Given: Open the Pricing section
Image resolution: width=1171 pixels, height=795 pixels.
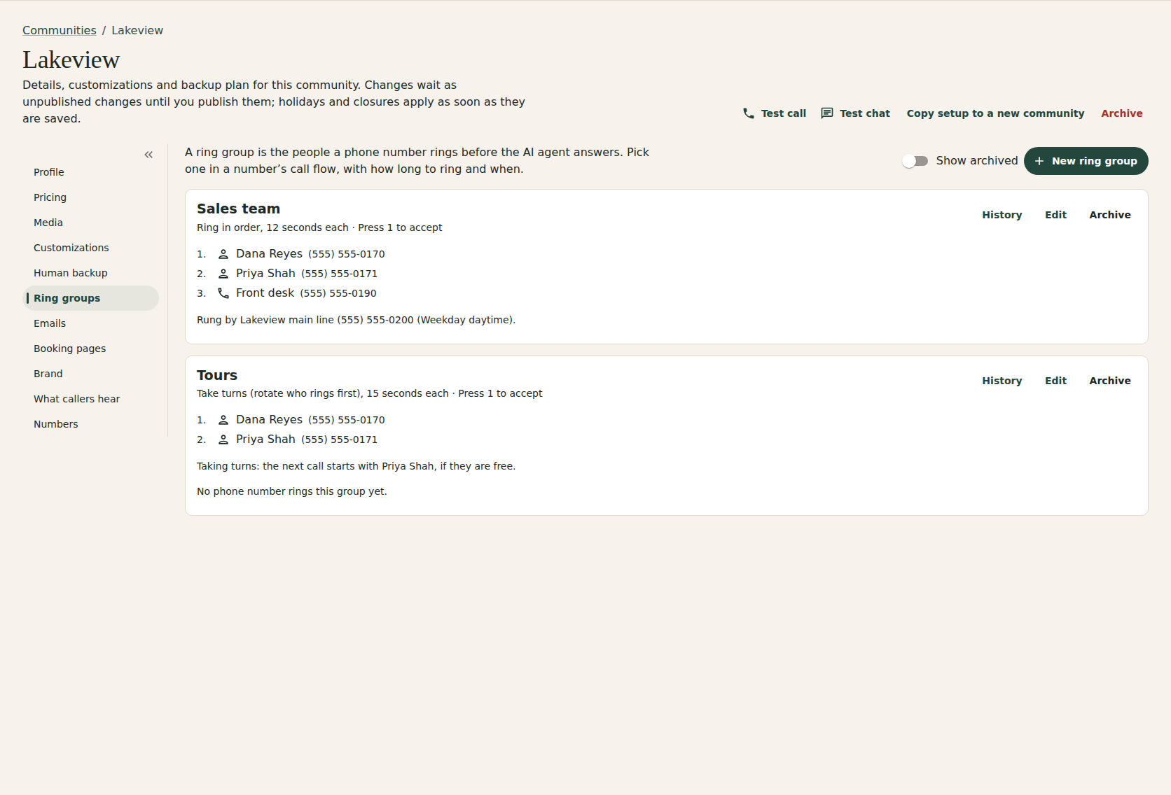Looking at the screenshot, I should 91,197.
